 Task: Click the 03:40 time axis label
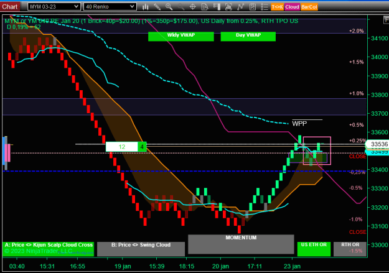pyautogui.click(x=17, y=266)
